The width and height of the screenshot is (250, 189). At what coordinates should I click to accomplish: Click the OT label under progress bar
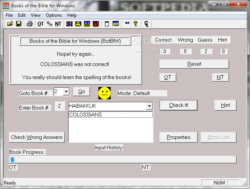point(13,167)
